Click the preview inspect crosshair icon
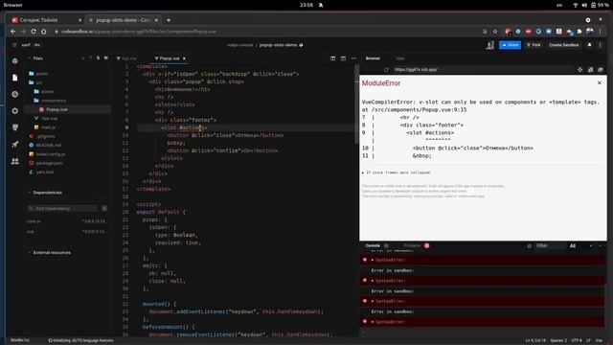The image size is (613, 345). coord(579,70)
